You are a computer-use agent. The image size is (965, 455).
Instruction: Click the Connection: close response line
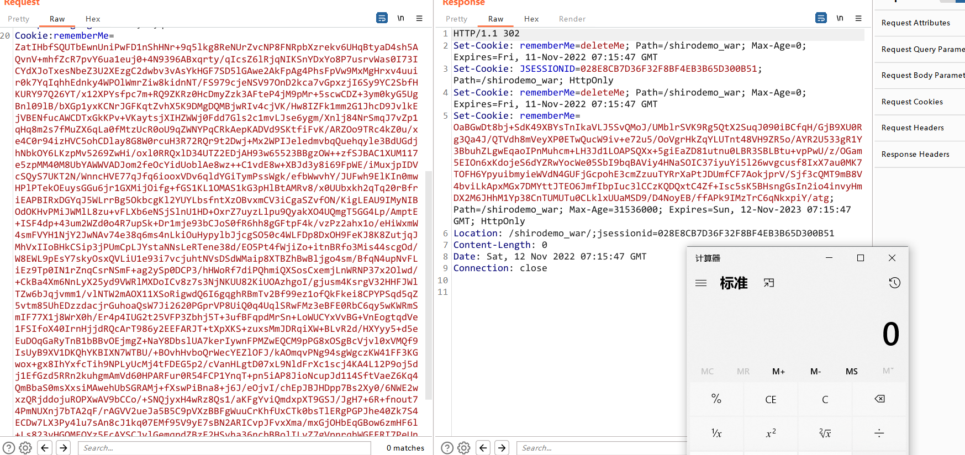[500, 268]
